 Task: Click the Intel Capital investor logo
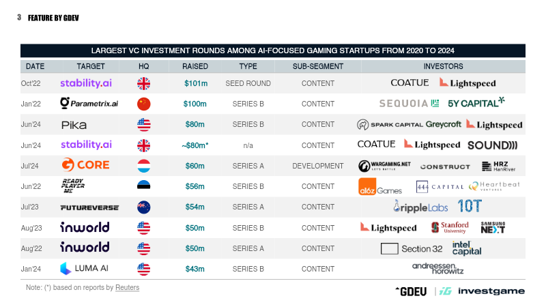pyautogui.click(x=466, y=248)
